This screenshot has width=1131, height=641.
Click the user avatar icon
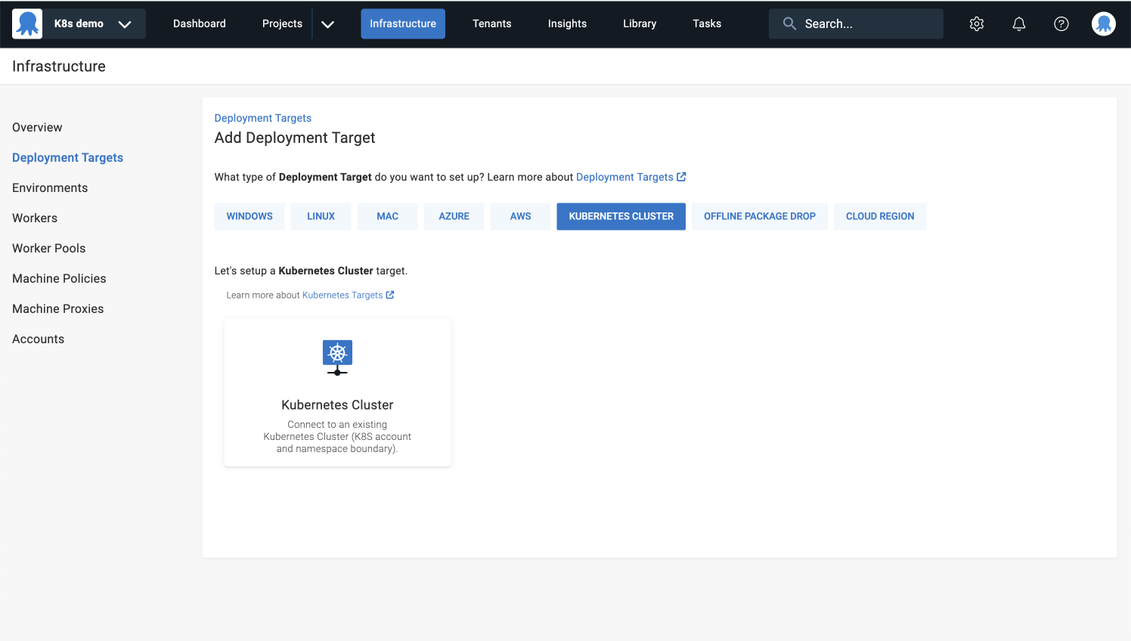coord(1103,23)
